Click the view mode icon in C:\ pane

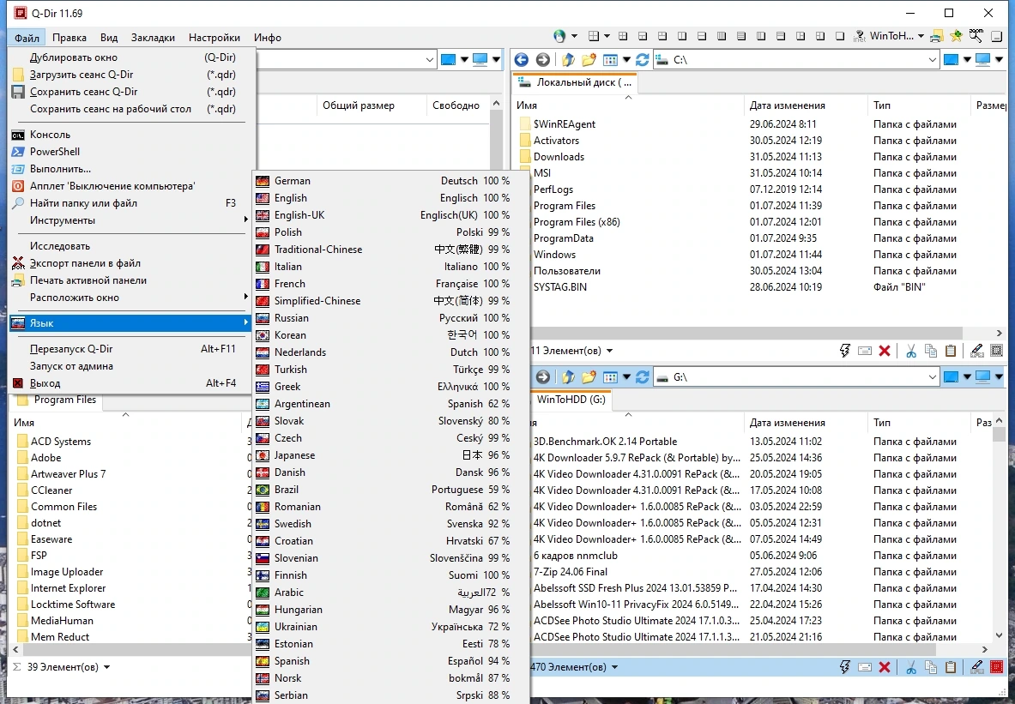(610, 59)
